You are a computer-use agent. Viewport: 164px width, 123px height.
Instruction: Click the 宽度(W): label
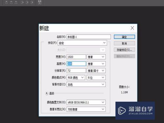(x=61, y=57)
